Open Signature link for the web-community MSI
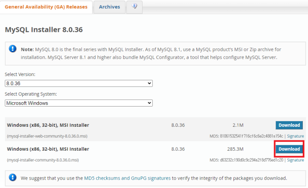The height and width of the screenshot is (188, 308). (295, 136)
